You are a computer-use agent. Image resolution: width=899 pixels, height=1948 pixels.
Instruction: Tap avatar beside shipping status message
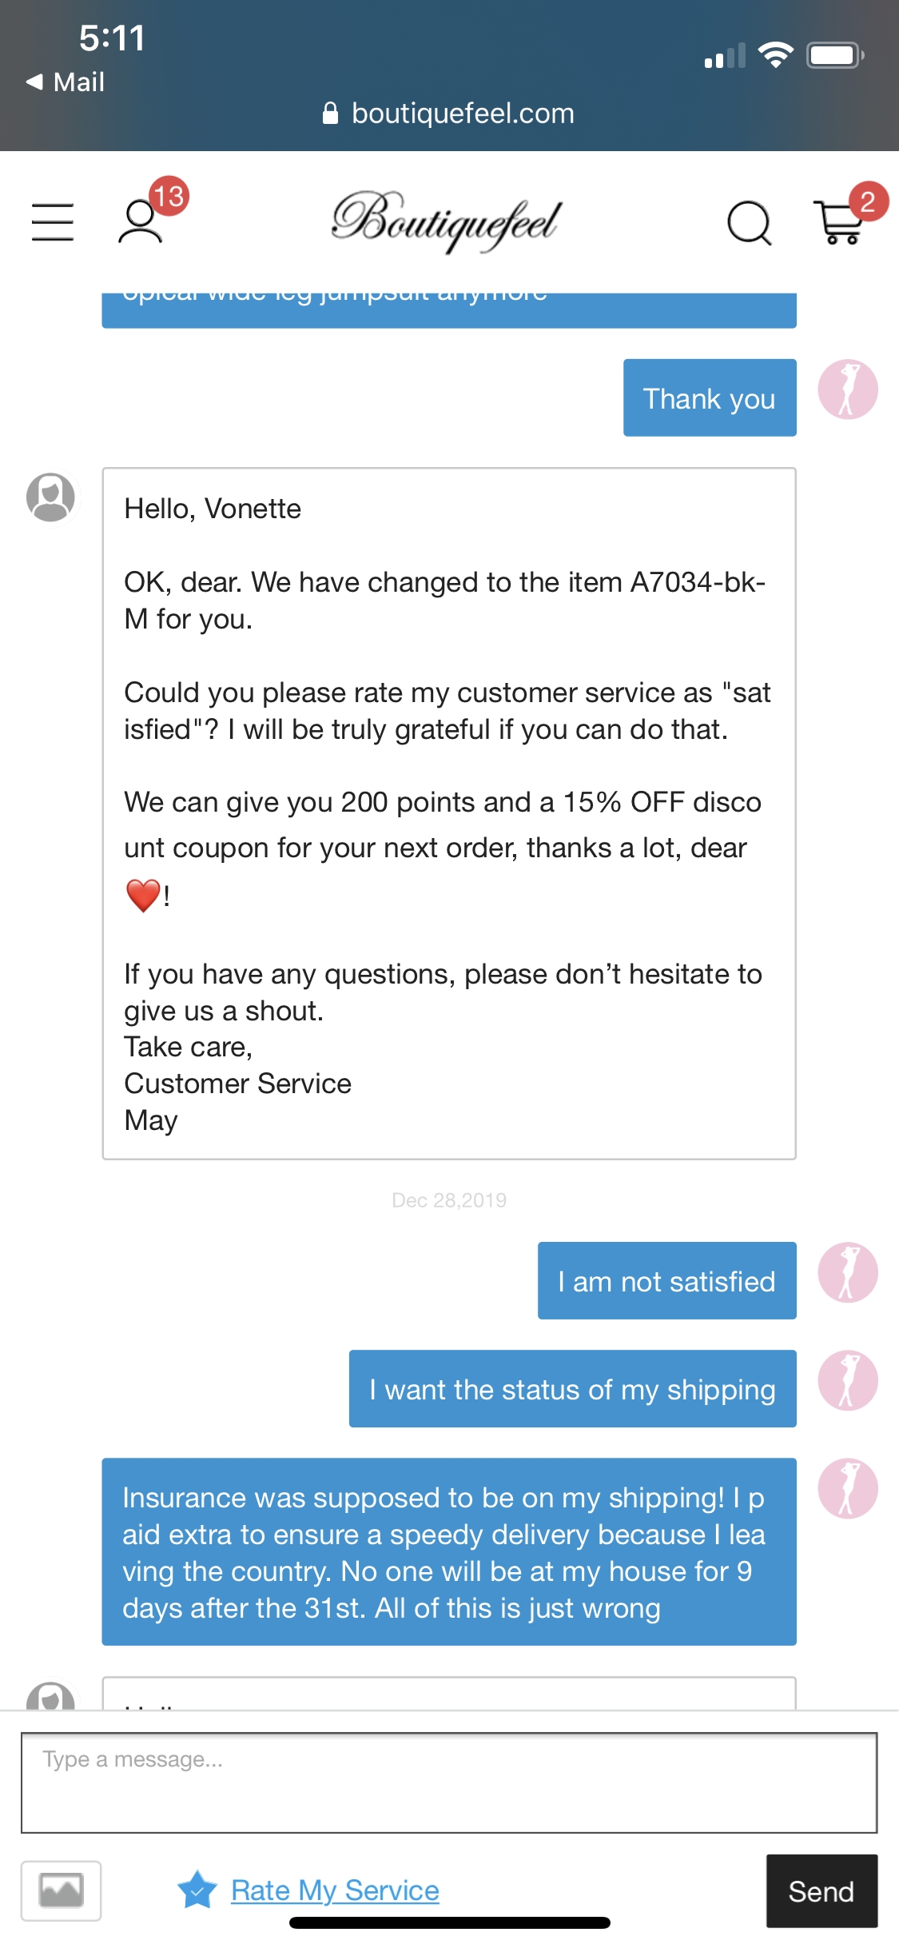848,1380
